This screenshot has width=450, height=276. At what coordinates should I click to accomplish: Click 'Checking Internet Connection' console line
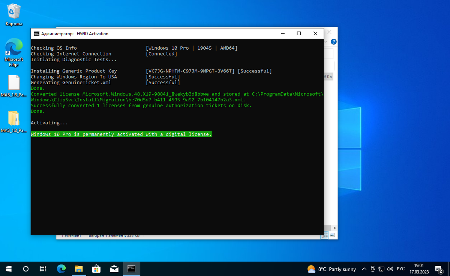71,54
